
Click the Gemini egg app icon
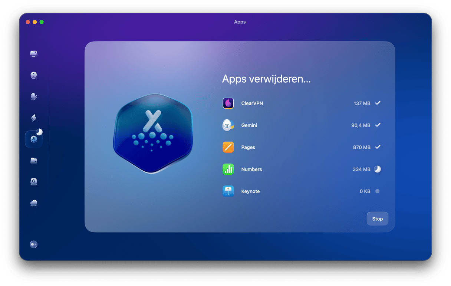click(x=228, y=125)
